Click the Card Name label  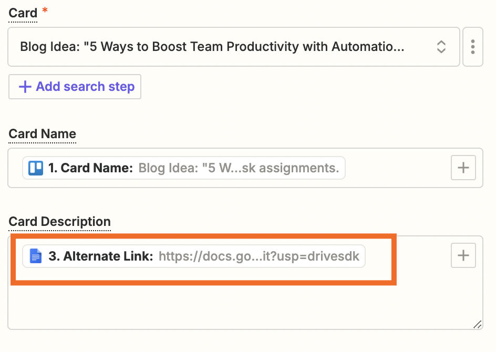coord(42,134)
